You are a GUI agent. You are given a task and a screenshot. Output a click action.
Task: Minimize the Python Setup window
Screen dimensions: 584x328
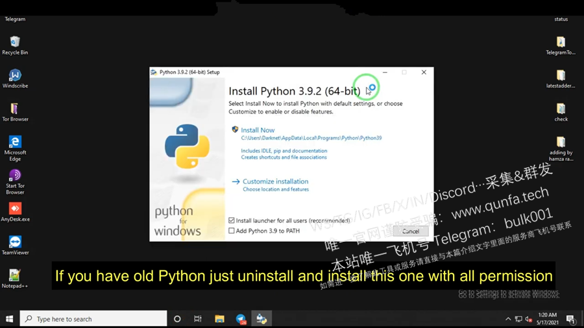point(385,72)
